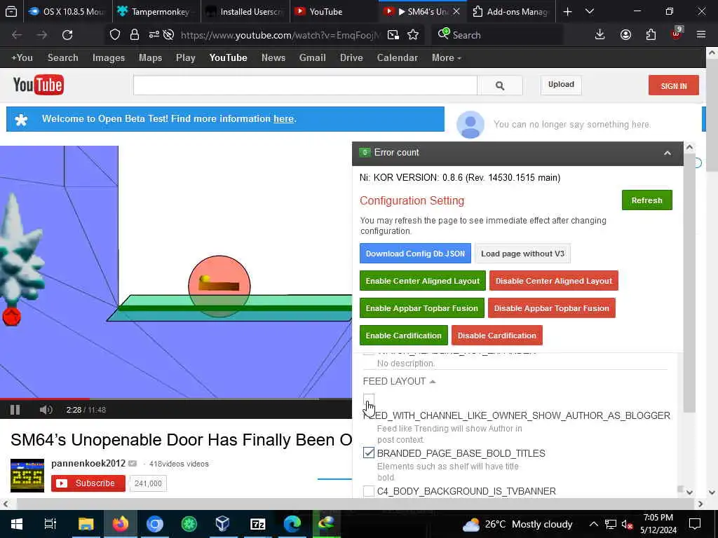The image size is (718, 538).
Task: Open the tracking protection shield icon
Action: [x=115, y=35]
